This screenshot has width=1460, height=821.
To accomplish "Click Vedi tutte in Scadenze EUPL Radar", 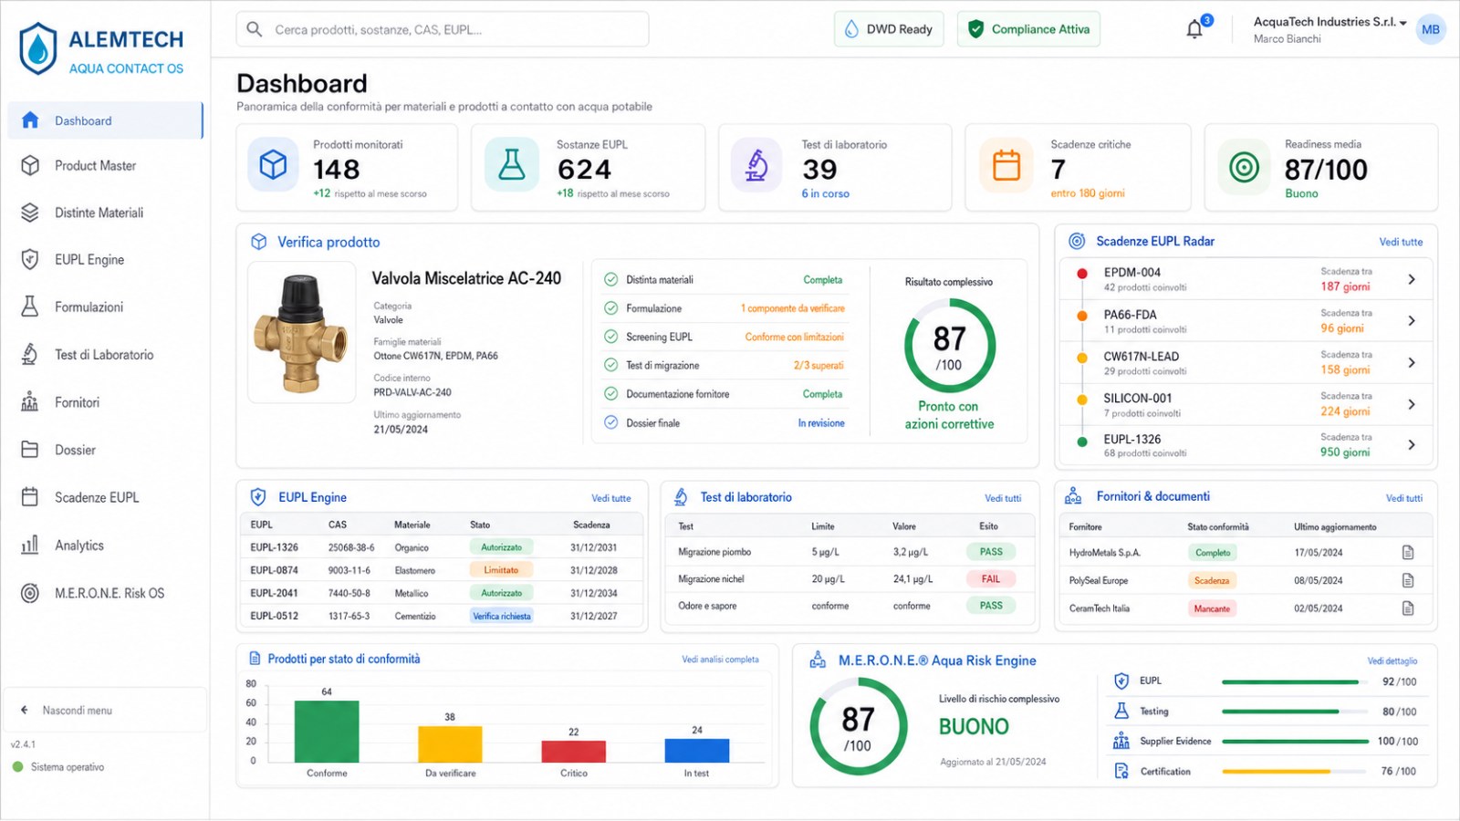I will point(1401,242).
